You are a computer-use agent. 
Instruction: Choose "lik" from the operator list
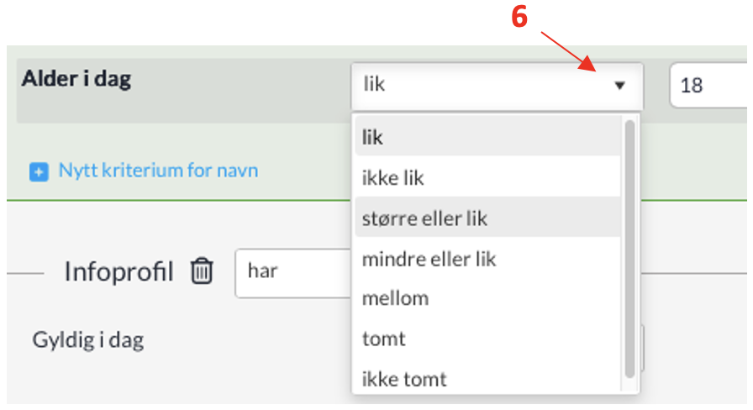pyautogui.click(x=373, y=137)
